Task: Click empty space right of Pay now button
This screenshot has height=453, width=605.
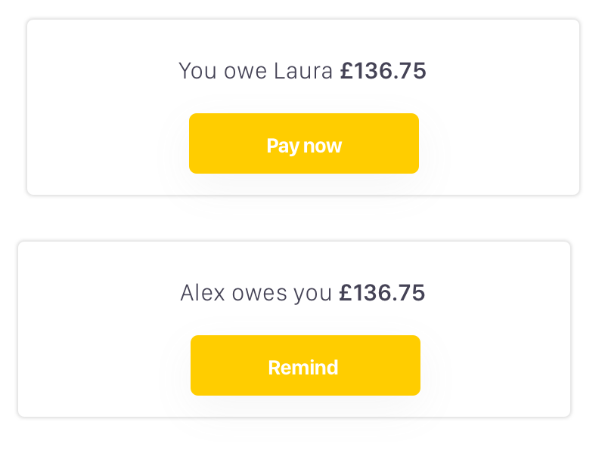Action: click(x=499, y=144)
